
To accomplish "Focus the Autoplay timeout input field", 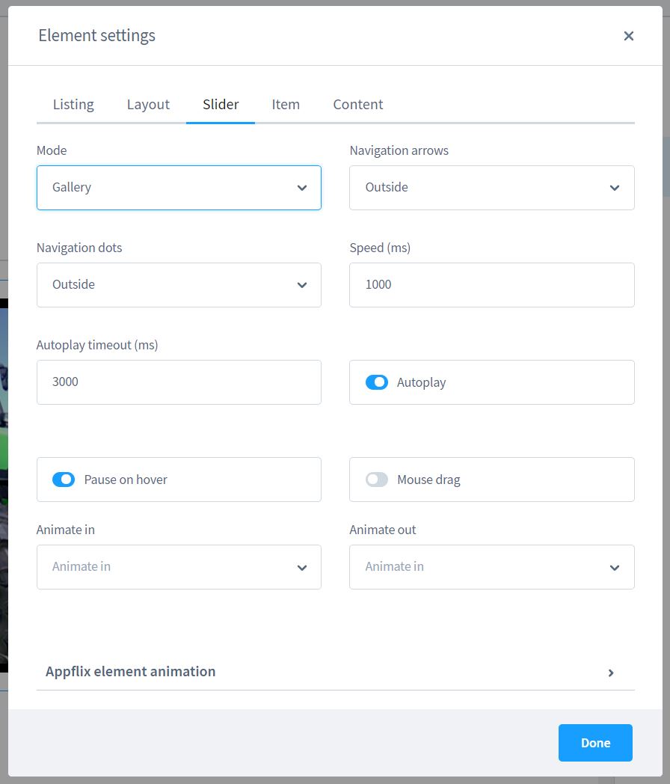I will tap(179, 382).
